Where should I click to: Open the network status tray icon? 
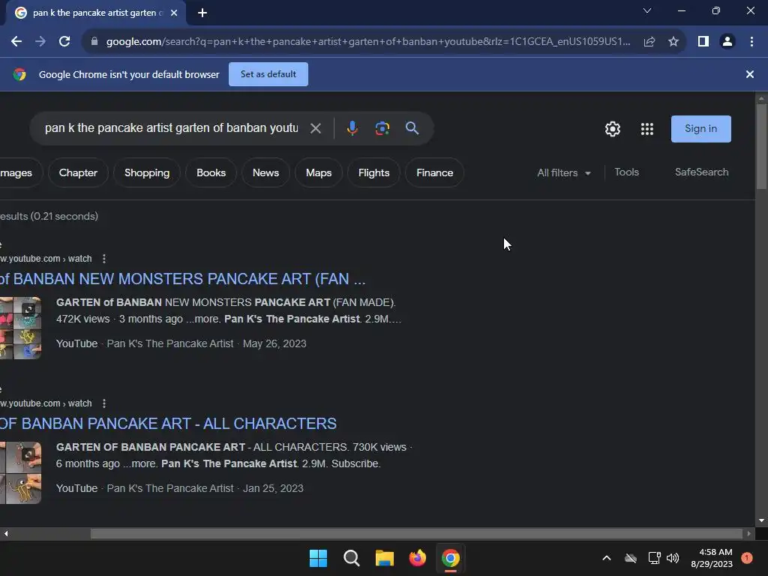coord(654,558)
